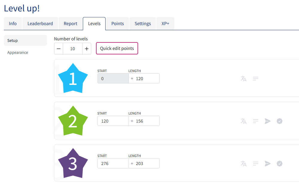Select the send message icon for level 3

point(268,164)
